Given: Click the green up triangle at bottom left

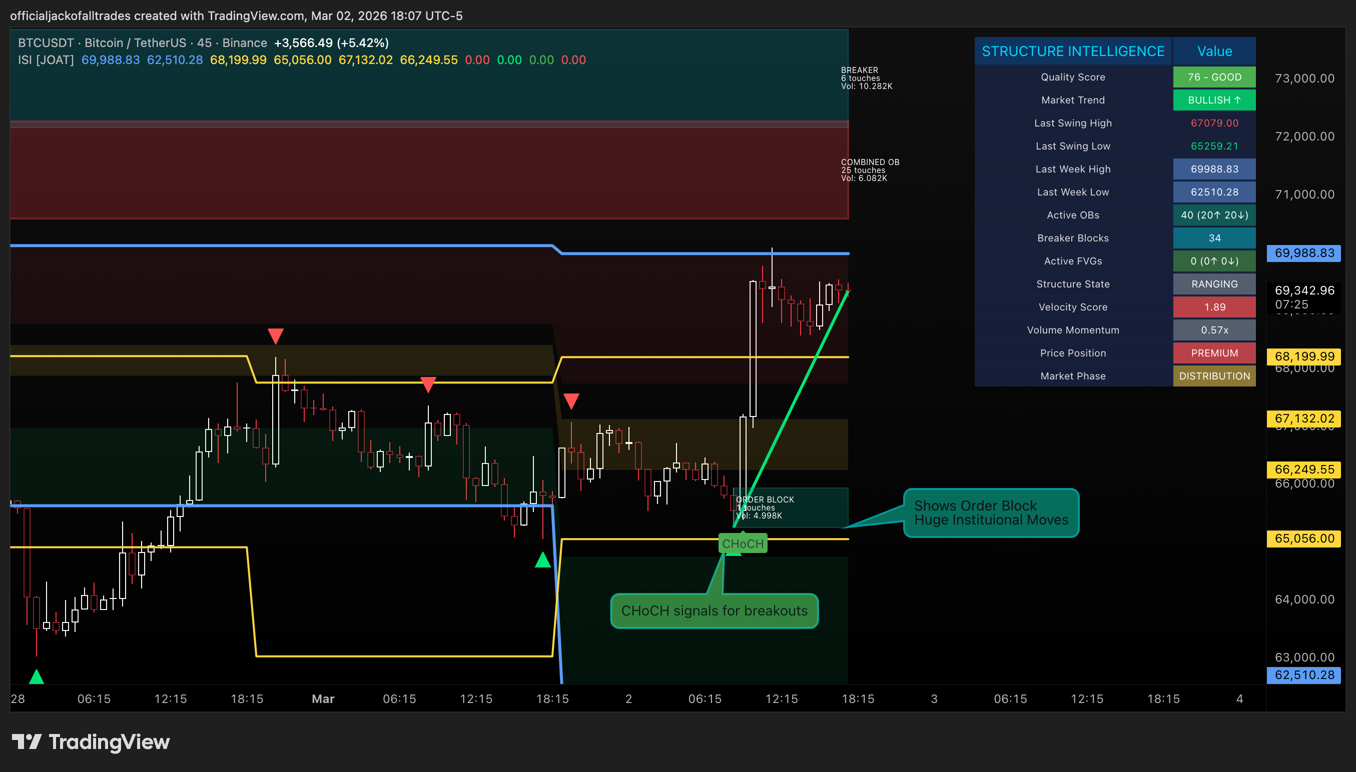Looking at the screenshot, I should click(36, 676).
